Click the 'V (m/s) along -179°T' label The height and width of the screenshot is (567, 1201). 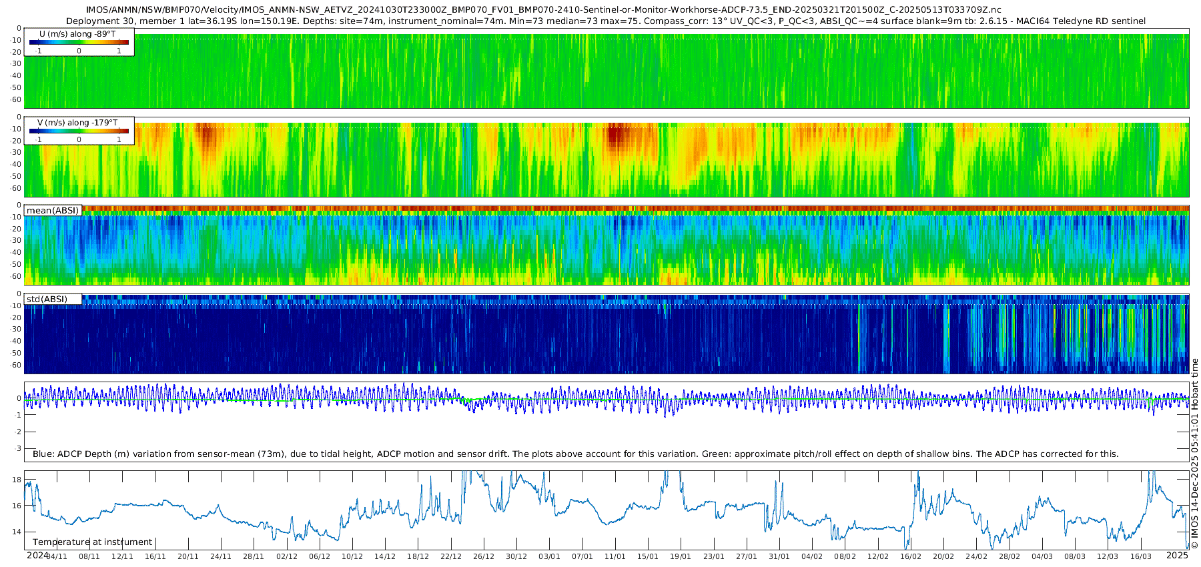click(77, 122)
